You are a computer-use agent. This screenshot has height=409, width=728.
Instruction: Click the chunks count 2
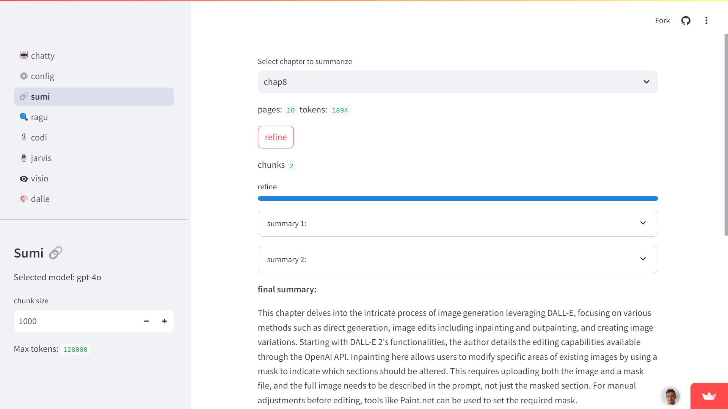[291, 166]
